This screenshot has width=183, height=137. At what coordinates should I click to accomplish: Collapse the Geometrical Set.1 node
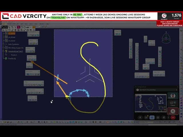[3, 51]
